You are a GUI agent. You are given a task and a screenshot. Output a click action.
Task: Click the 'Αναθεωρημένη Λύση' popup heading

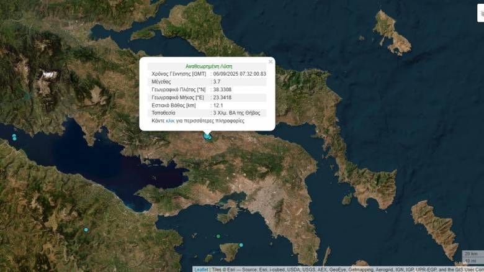208,66
